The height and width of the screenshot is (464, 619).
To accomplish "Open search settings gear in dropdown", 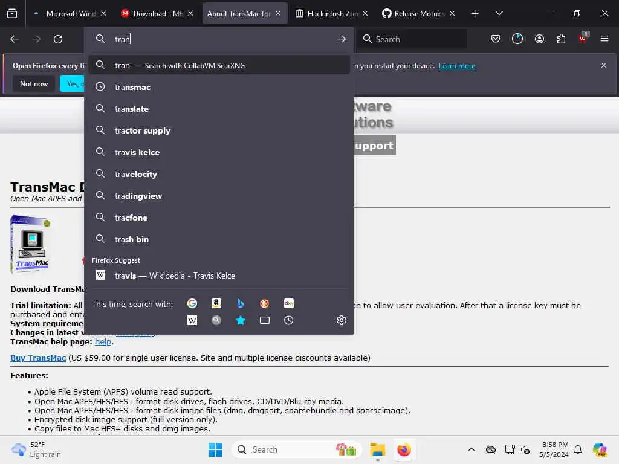I will (342, 320).
